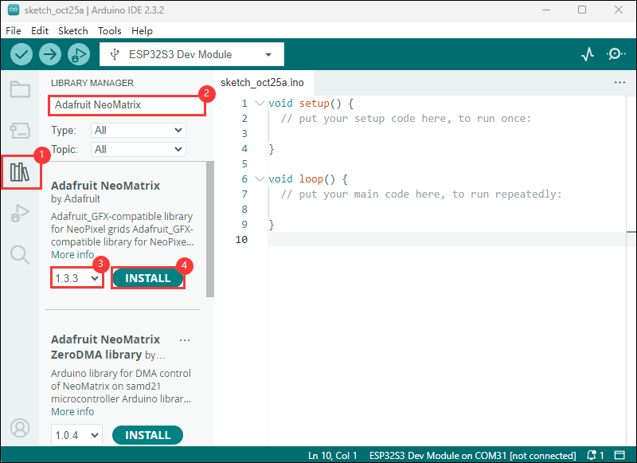Open the File menu

coord(14,31)
